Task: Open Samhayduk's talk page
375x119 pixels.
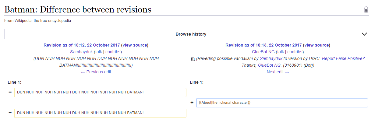Action: (98, 52)
